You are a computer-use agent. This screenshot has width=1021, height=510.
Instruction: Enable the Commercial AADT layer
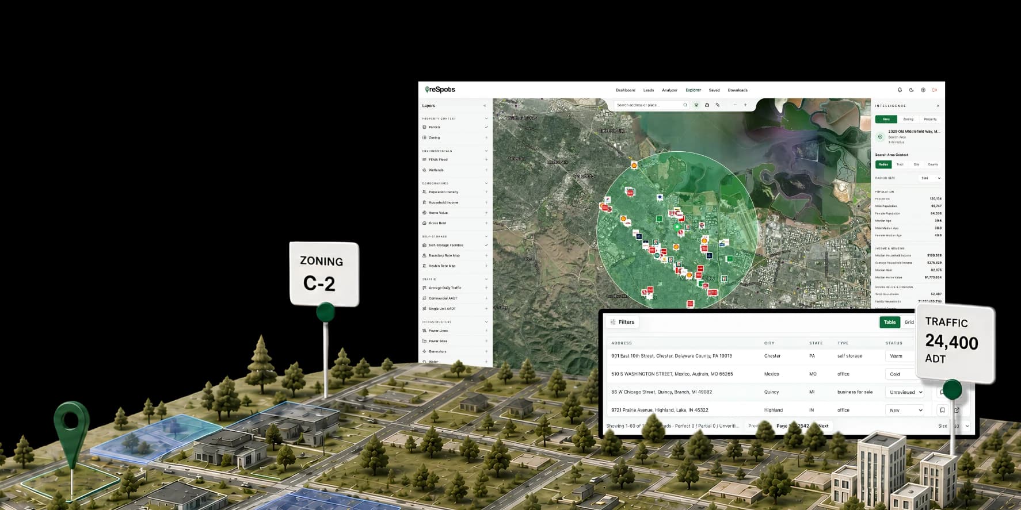tap(486, 298)
